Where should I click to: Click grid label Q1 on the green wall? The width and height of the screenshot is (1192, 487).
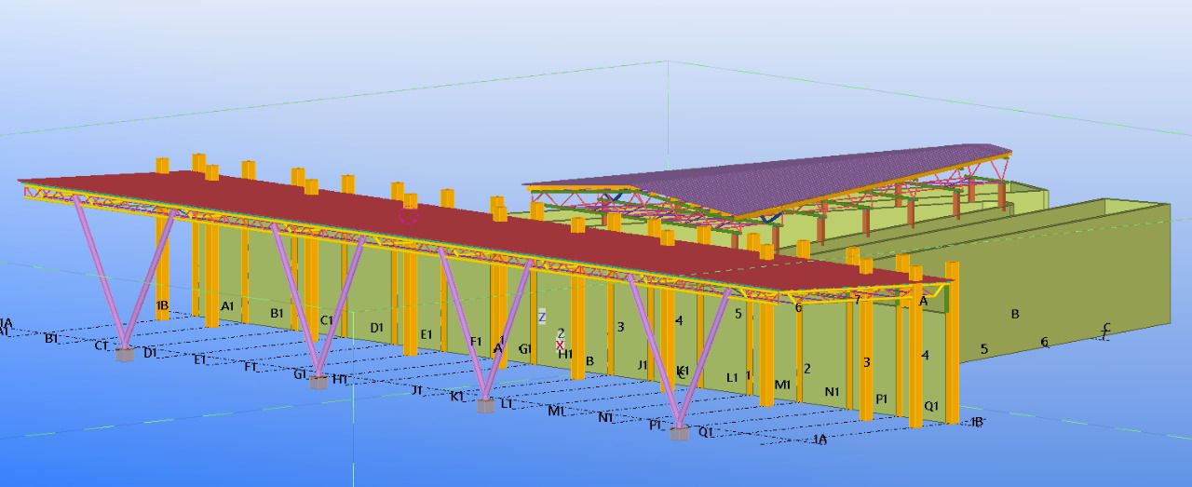click(x=931, y=406)
